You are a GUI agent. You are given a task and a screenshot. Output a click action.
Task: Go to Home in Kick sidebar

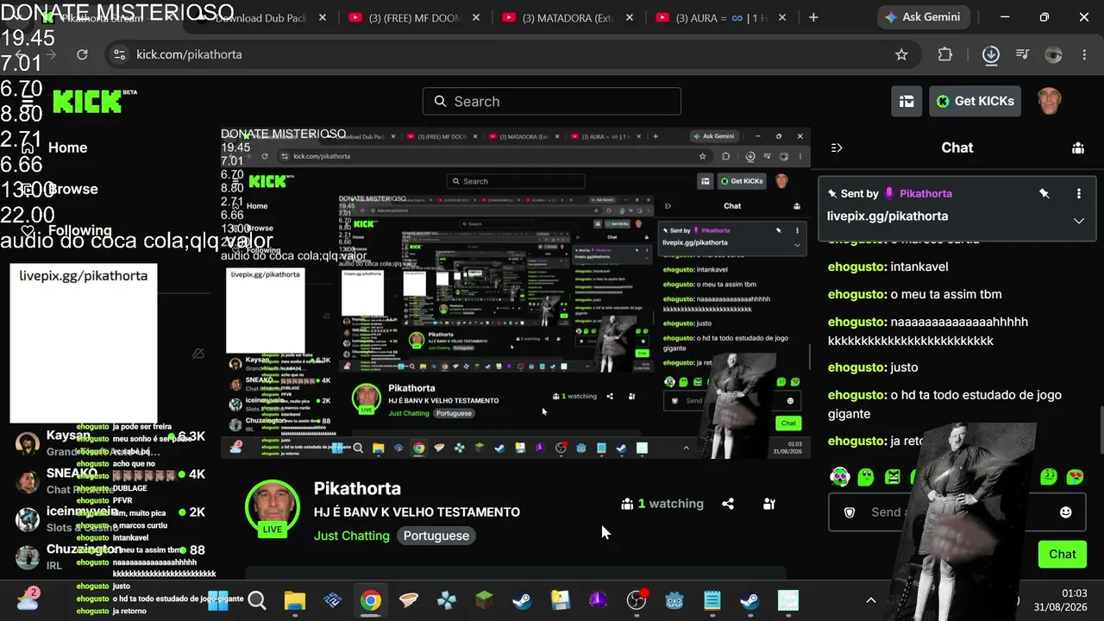click(67, 147)
